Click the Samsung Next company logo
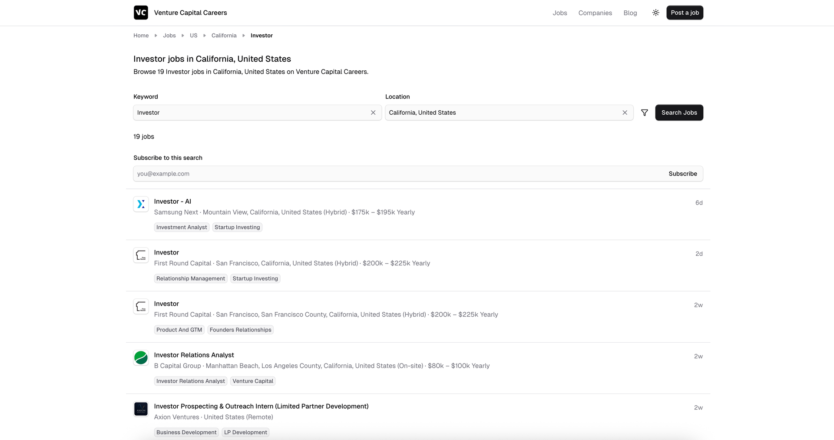 click(x=141, y=204)
